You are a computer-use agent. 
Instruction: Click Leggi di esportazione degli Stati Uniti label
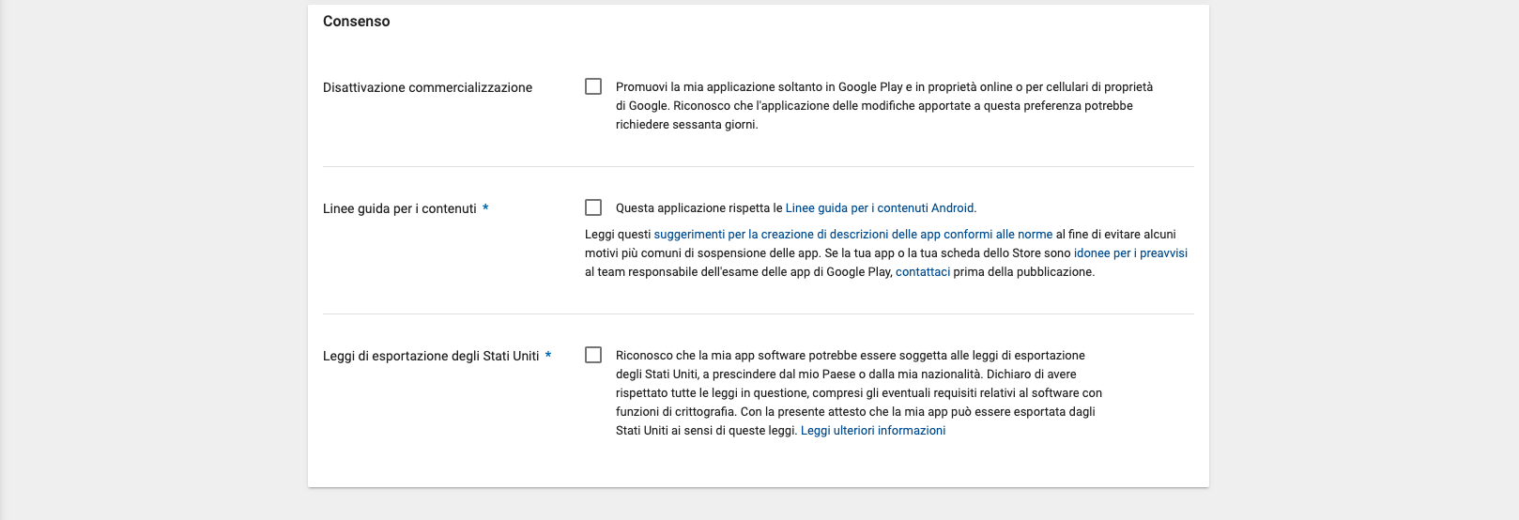(431, 356)
